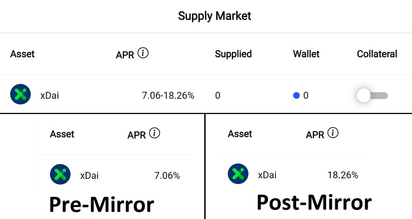Image resolution: width=412 pixels, height=219 pixels.
Task: Enable the xDai Collateral toggle switch
Action: [x=372, y=96]
